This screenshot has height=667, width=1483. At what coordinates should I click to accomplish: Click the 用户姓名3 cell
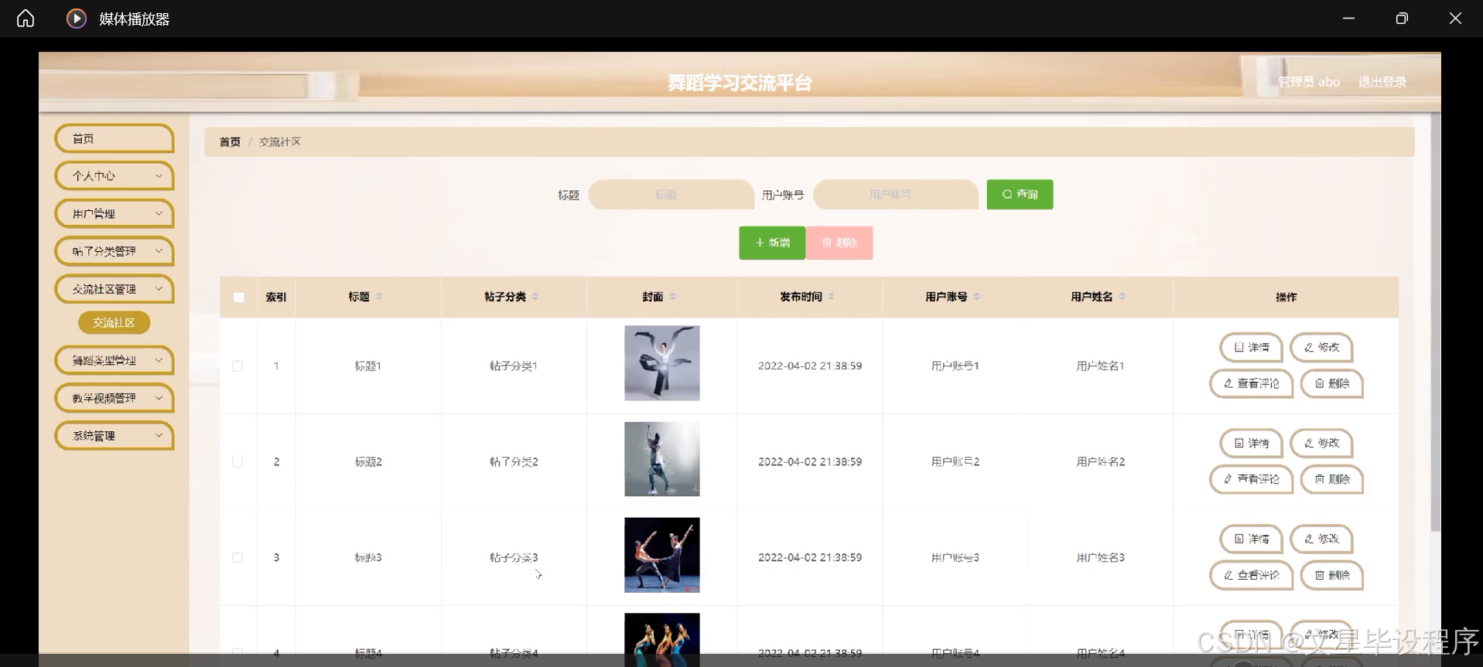click(1101, 558)
